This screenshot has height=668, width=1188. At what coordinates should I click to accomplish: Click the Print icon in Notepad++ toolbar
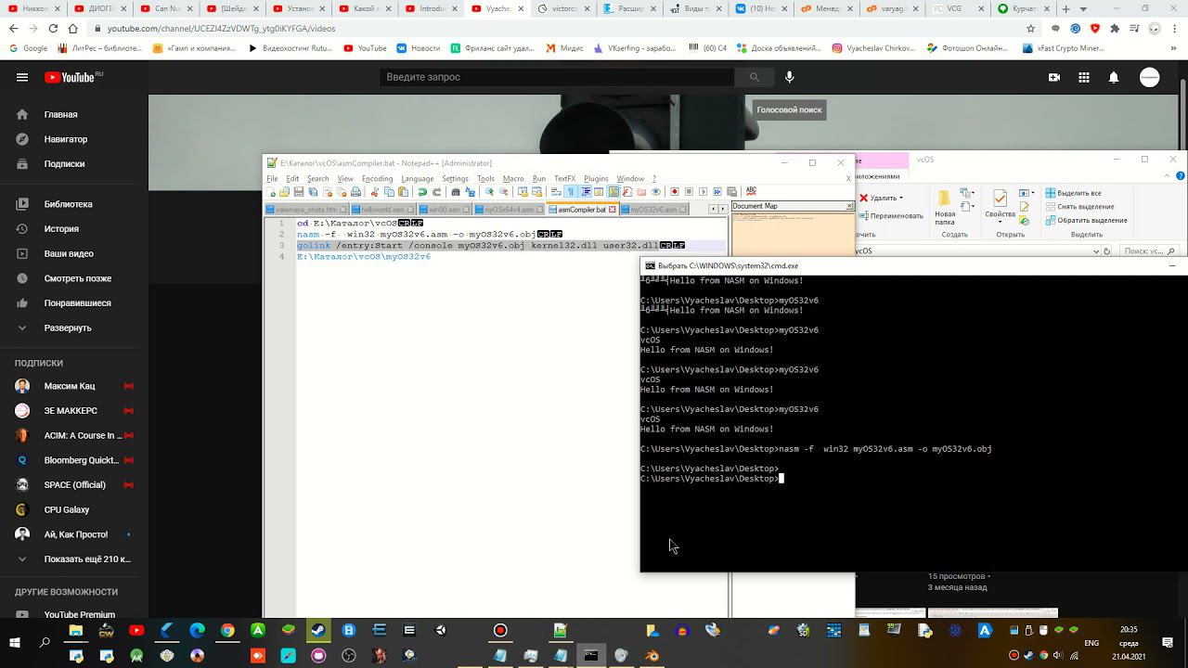pyautogui.click(x=355, y=192)
